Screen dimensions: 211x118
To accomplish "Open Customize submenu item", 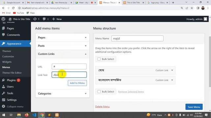I will point(8,56).
